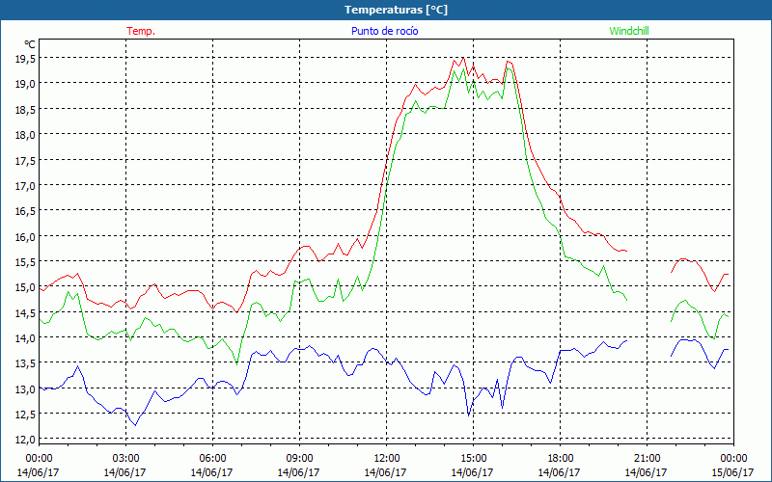
Task: Click the 17,0 value on the y-axis
Action: click(x=26, y=186)
